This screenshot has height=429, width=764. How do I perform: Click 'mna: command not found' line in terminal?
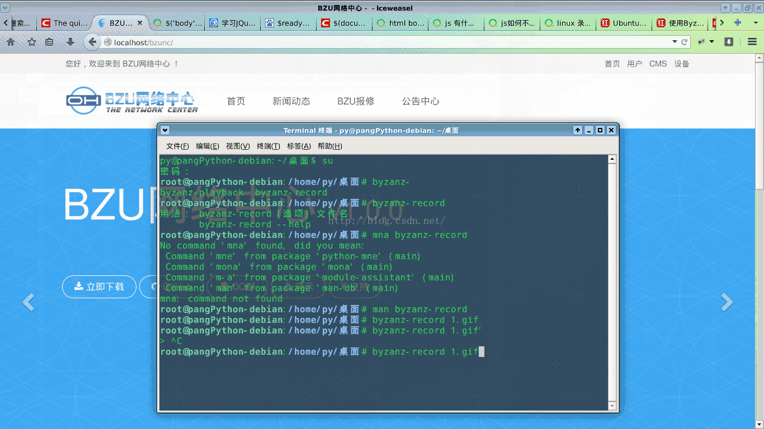[x=221, y=298]
